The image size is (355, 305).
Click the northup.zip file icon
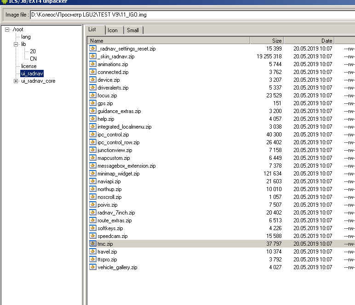pos(92,189)
